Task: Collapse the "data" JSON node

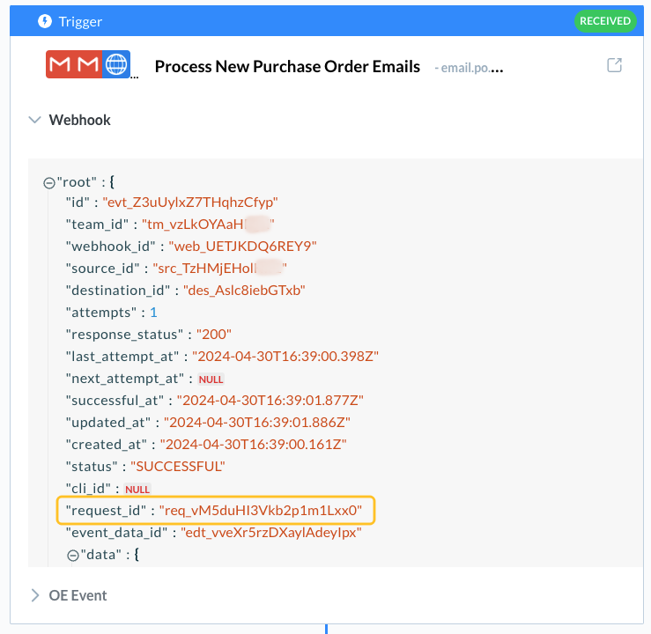Action: pos(72,555)
